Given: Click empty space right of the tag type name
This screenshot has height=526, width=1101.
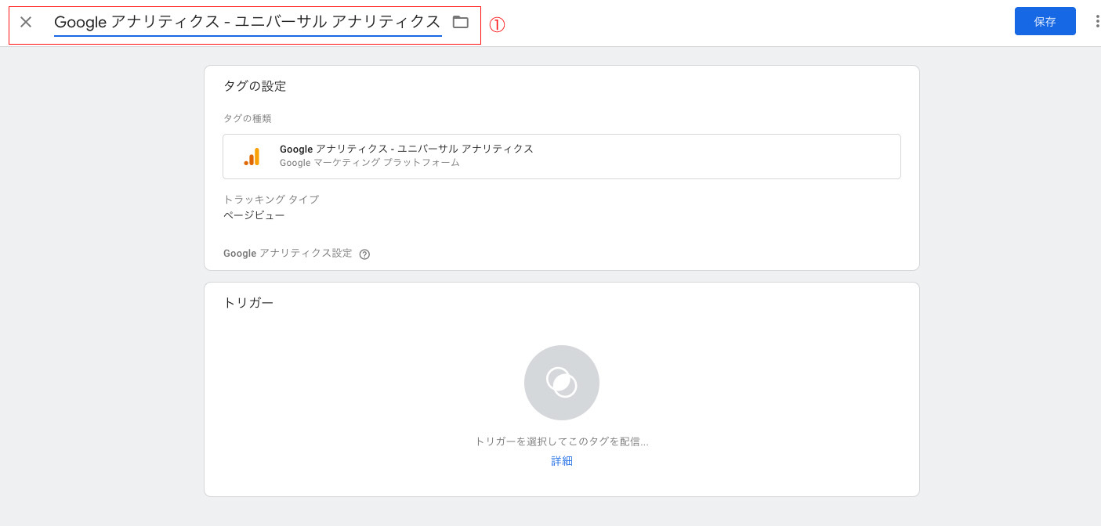Looking at the screenshot, I should 705,157.
